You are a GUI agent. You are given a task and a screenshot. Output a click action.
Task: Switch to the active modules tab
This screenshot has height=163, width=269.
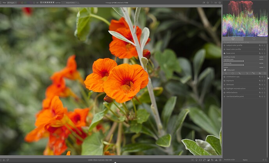233,39
